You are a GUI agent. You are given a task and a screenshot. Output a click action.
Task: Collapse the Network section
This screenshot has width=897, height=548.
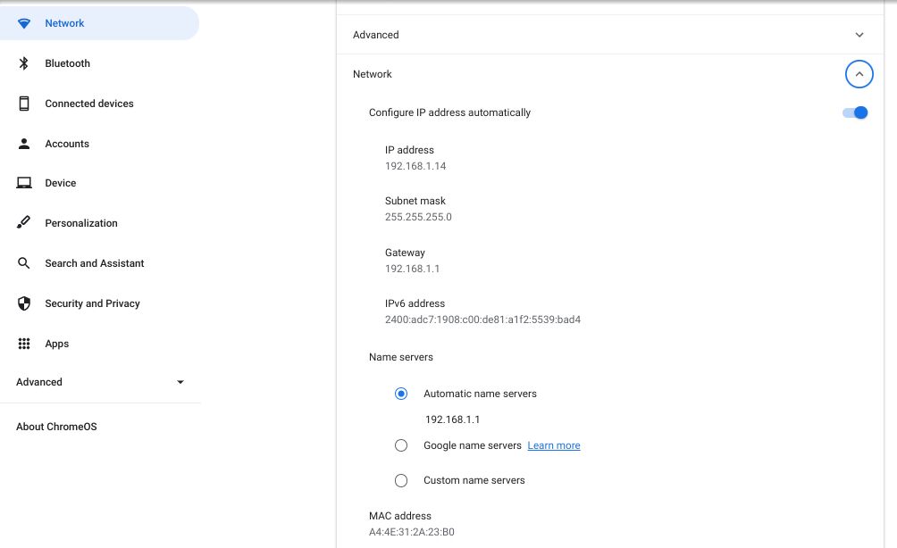859,74
